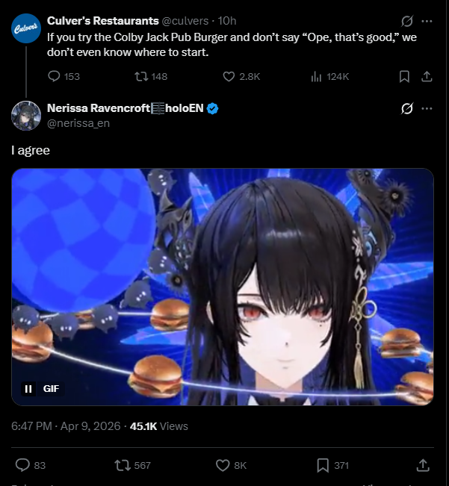Repost Nerissa's post with 567 reposts
This screenshot has height=486, width=449.
(x=132, y=465)
